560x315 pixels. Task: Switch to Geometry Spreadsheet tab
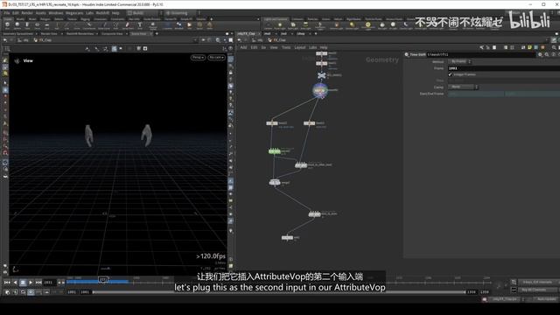[17, 33]
